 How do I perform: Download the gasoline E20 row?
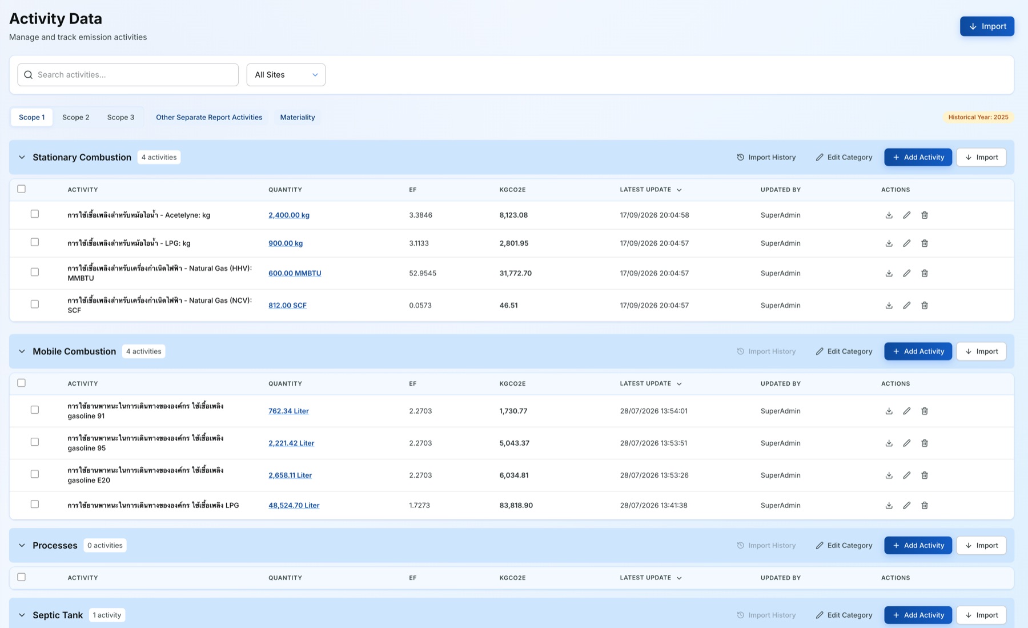[889, 475]
